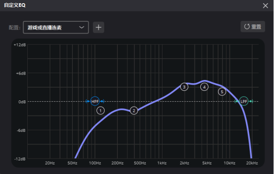274x174 pixels.
Task: Select EQ band node 3
Action: pyautogui.click(x=184, y=87)
